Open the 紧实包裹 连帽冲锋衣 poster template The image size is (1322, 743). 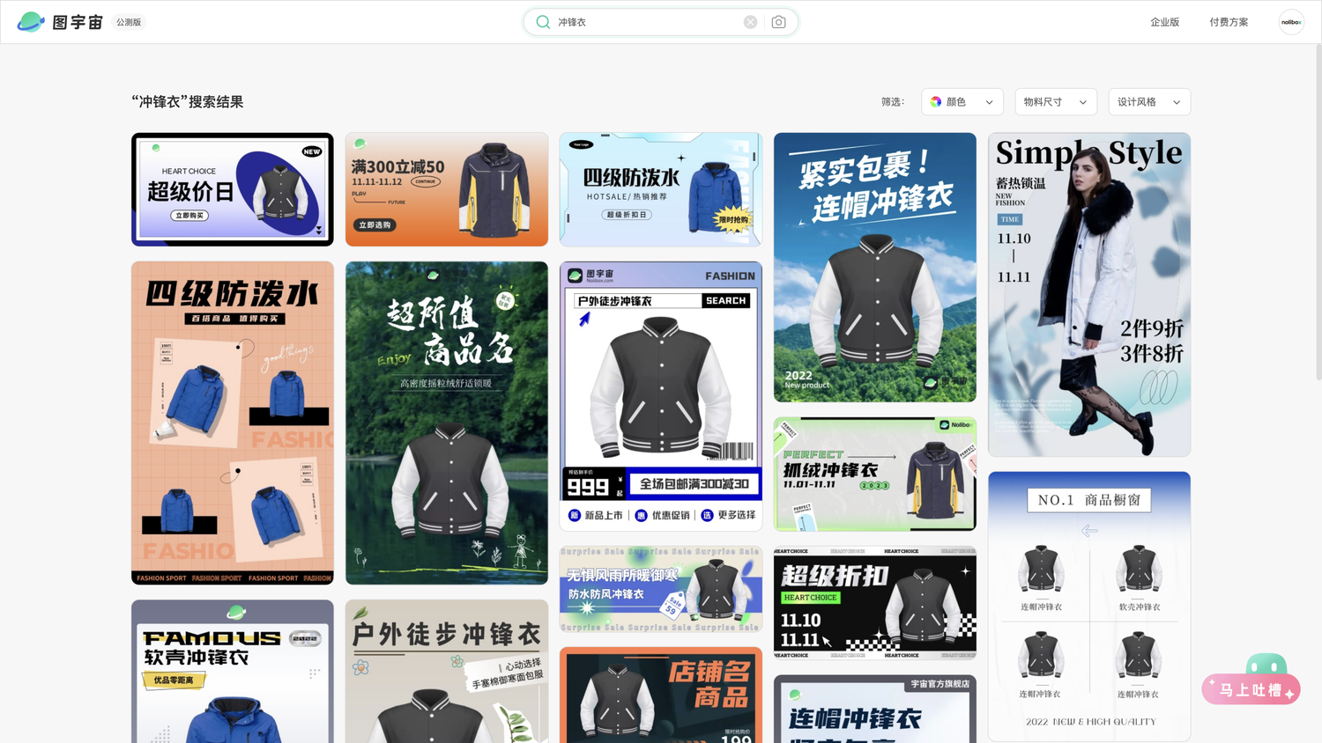[x=875, y=268]
